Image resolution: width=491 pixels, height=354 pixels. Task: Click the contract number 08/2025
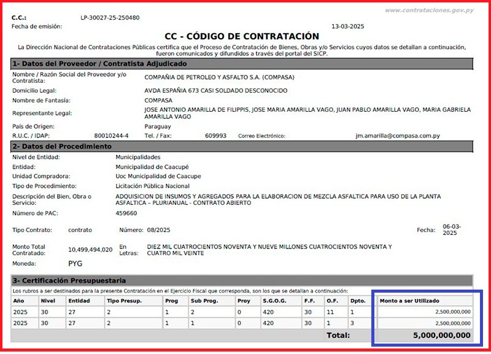(x=158, y=230)
